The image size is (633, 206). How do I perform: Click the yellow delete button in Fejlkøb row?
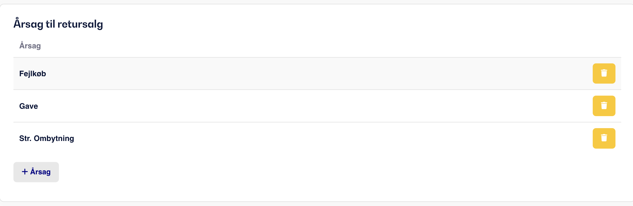pyautogui.click(x=604, y=73)
